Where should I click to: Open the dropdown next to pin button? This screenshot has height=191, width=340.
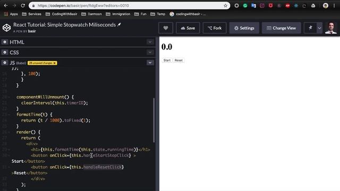[319, 28]
